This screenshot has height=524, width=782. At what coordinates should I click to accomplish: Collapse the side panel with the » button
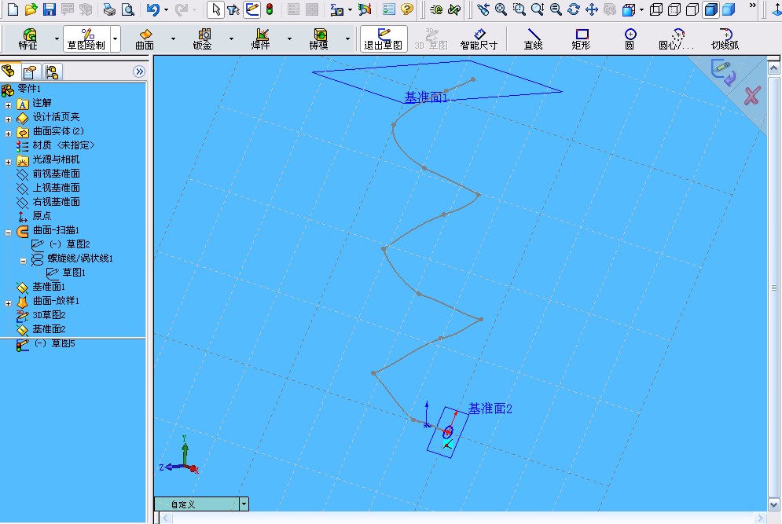click(x=139, y=71)
